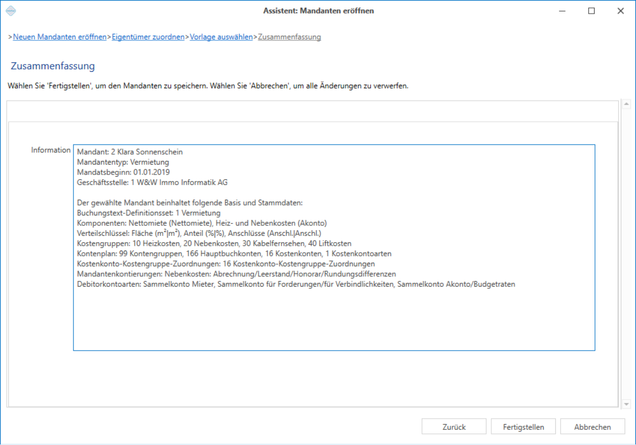Click the 'Mandantenkontierungen: Nebenkosten' line
The width and height of the screenshot is (636, 445).
click(x=236, y=274)
